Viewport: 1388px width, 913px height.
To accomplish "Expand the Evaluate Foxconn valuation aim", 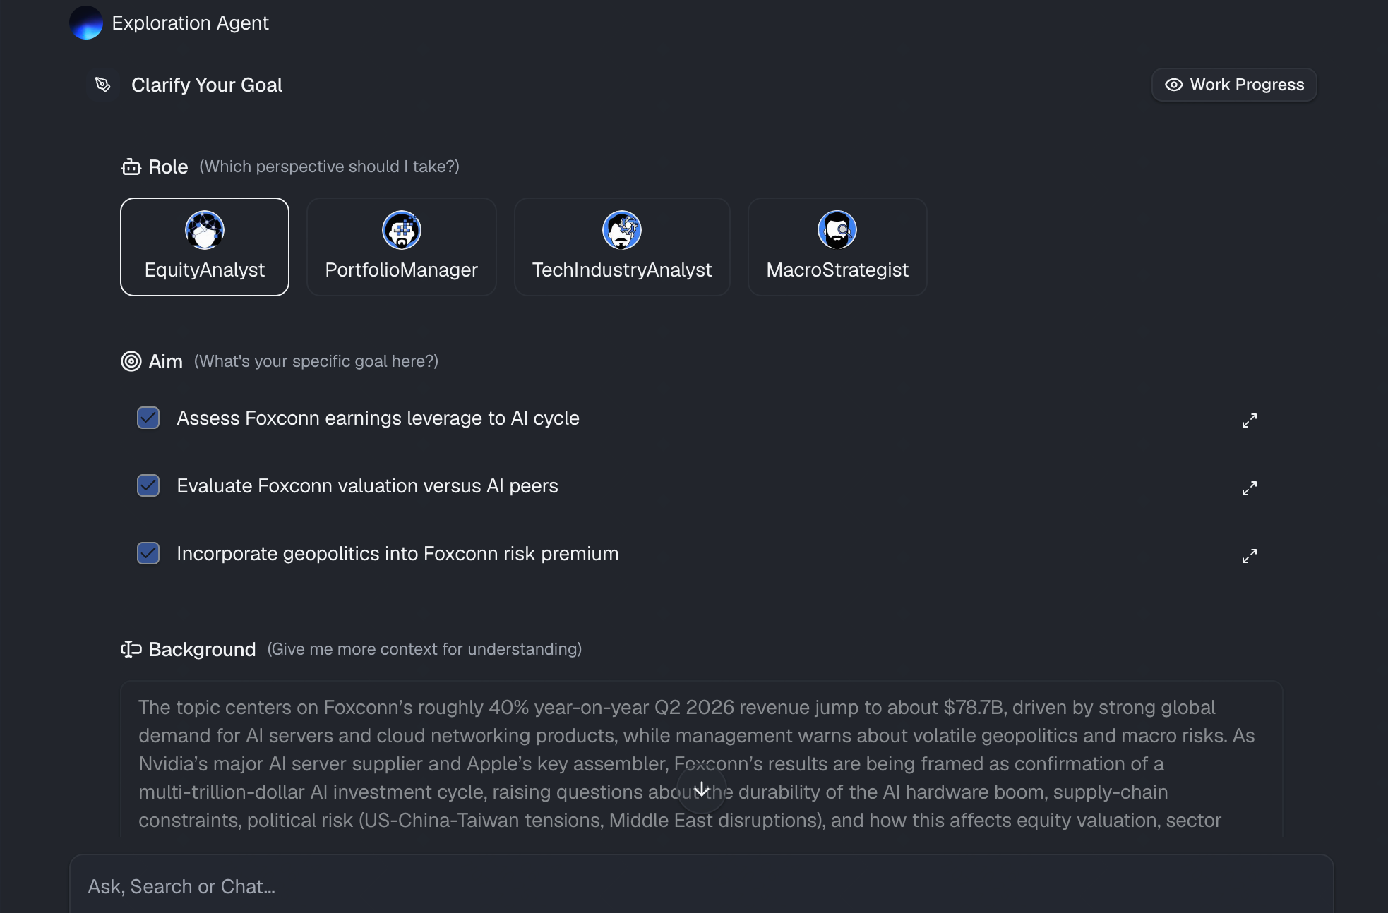I will (1250, 488).
